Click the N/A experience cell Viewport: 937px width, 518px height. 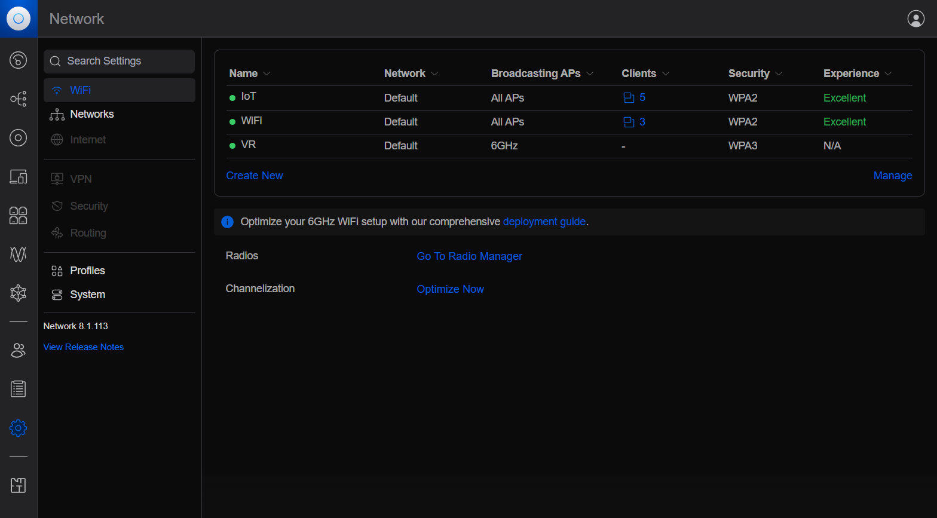(x=832, y=146)
